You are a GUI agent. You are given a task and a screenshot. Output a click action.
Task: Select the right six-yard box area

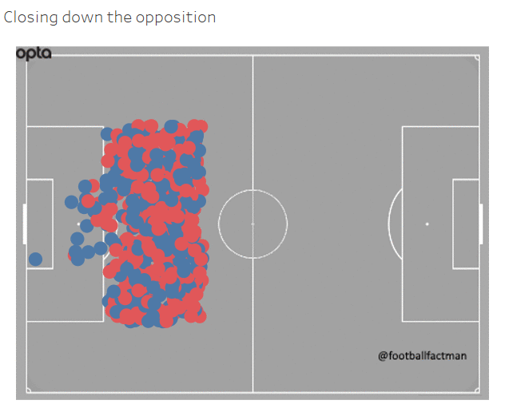[x=465, y=224]
